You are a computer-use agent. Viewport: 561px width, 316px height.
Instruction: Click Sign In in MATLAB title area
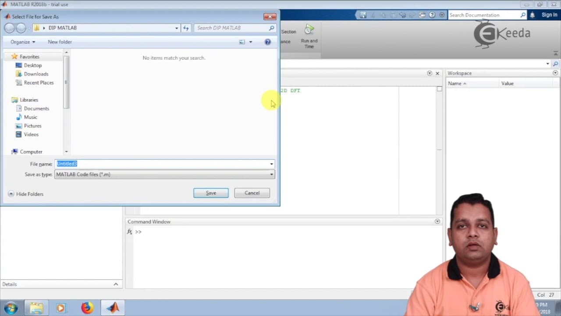pos(549,15)
